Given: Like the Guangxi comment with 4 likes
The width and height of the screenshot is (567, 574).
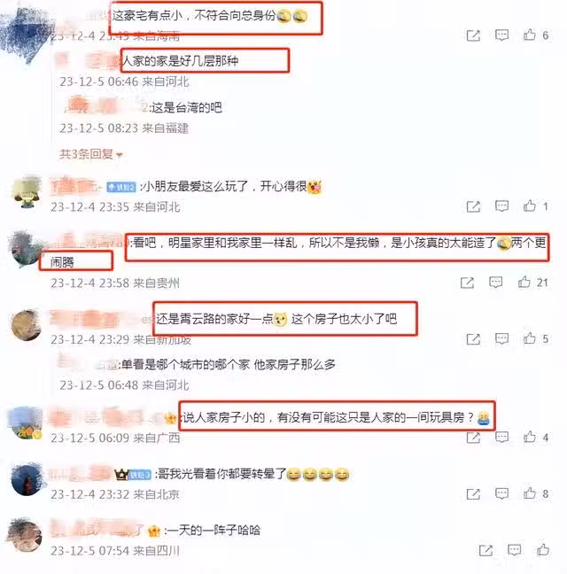Looking at the screenshot, I should coord(529,437).
